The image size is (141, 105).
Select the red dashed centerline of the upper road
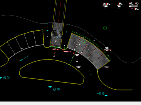[x=60, y=11]
